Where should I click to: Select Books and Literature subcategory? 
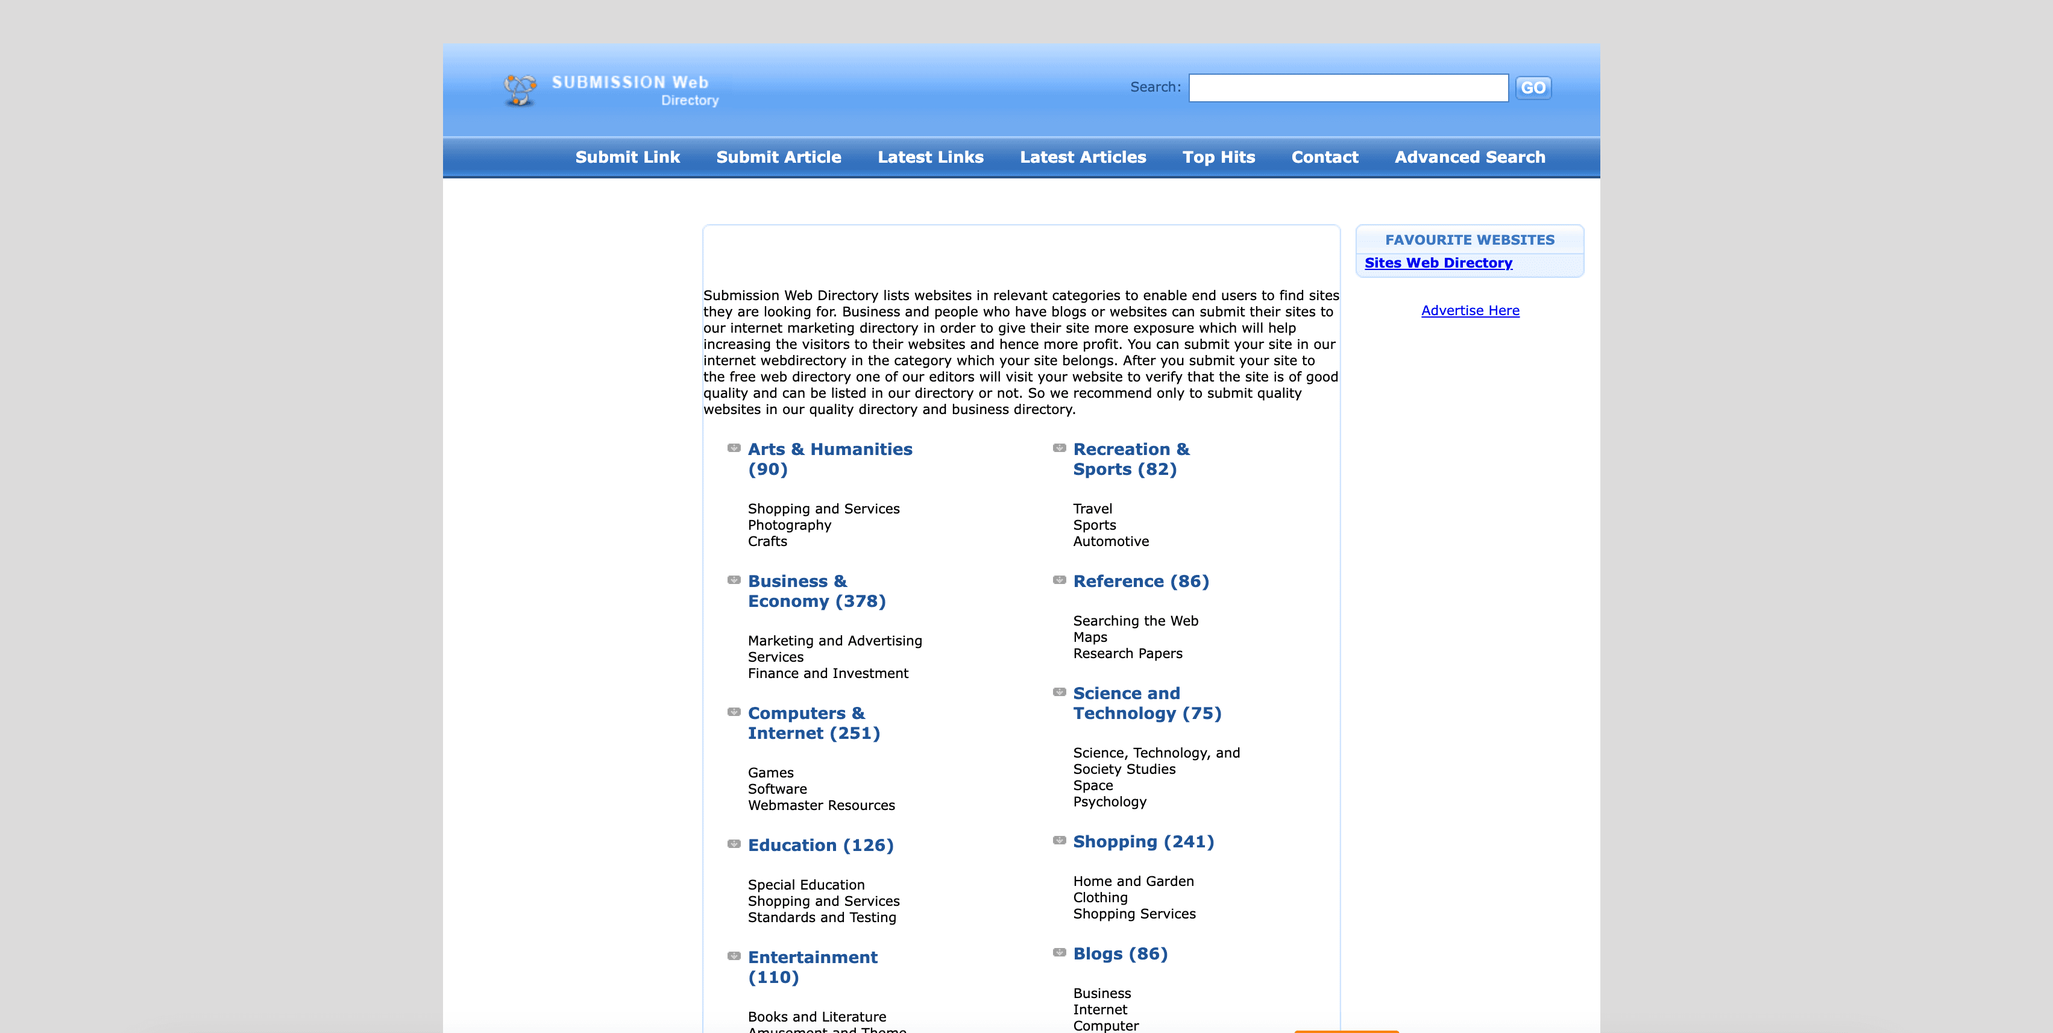tap(816, 1017)
